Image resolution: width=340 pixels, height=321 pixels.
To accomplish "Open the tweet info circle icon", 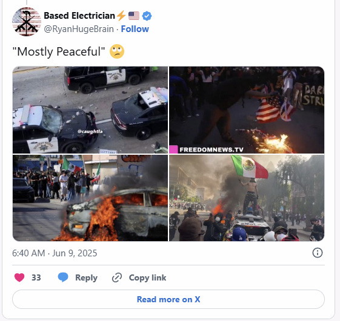I will pos(318,253).
